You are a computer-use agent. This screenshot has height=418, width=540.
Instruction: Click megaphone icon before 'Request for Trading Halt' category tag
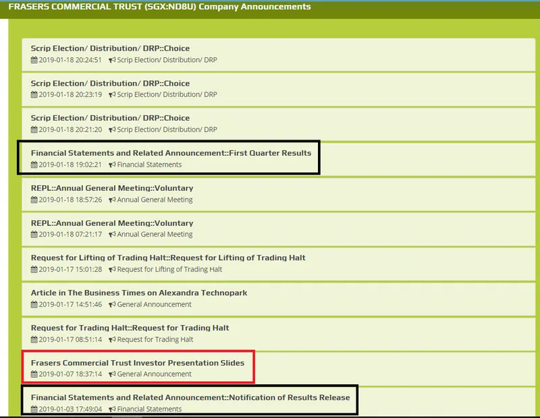tap(112, 340)
